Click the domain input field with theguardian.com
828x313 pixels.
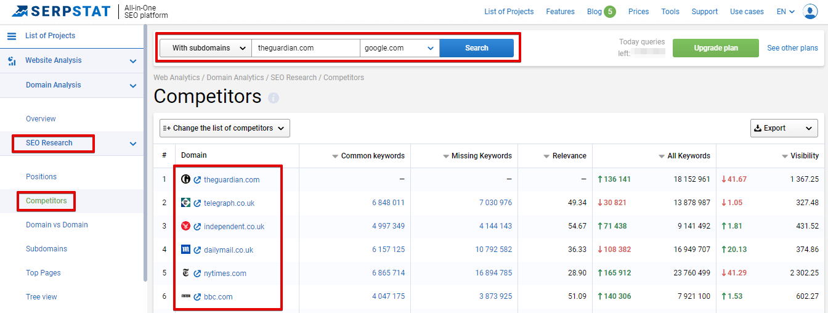[306, 48]
